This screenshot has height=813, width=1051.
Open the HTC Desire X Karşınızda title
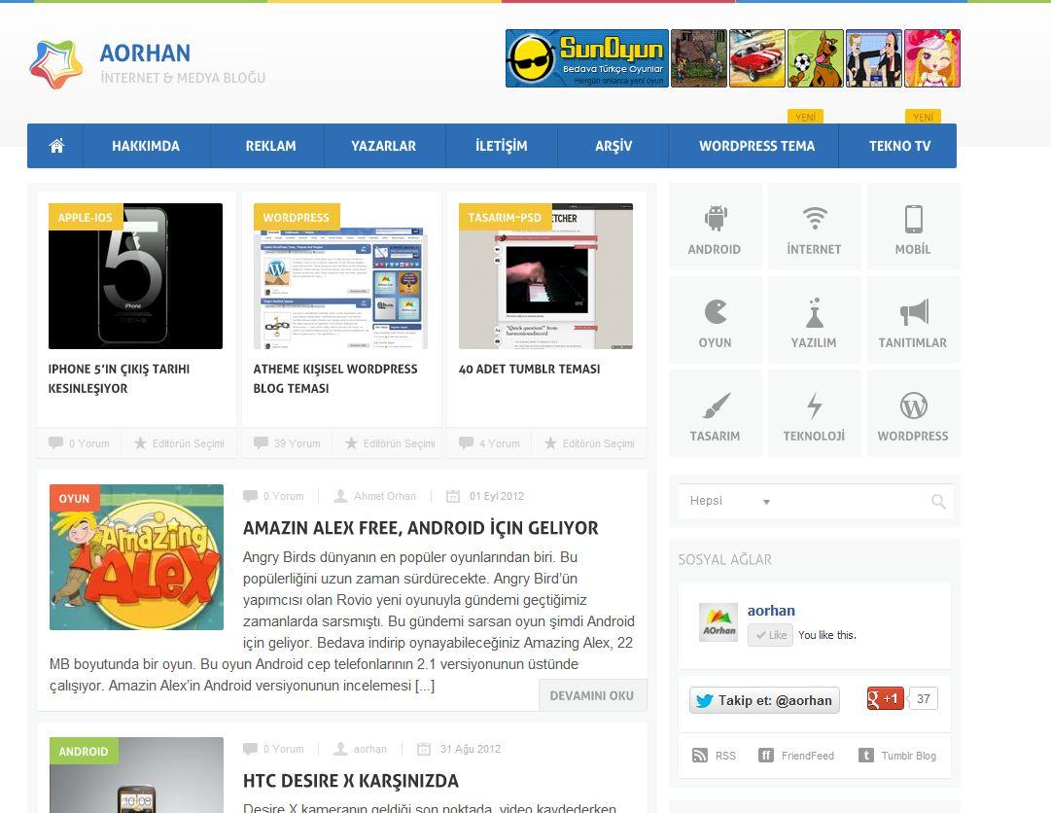click(351, 781)
